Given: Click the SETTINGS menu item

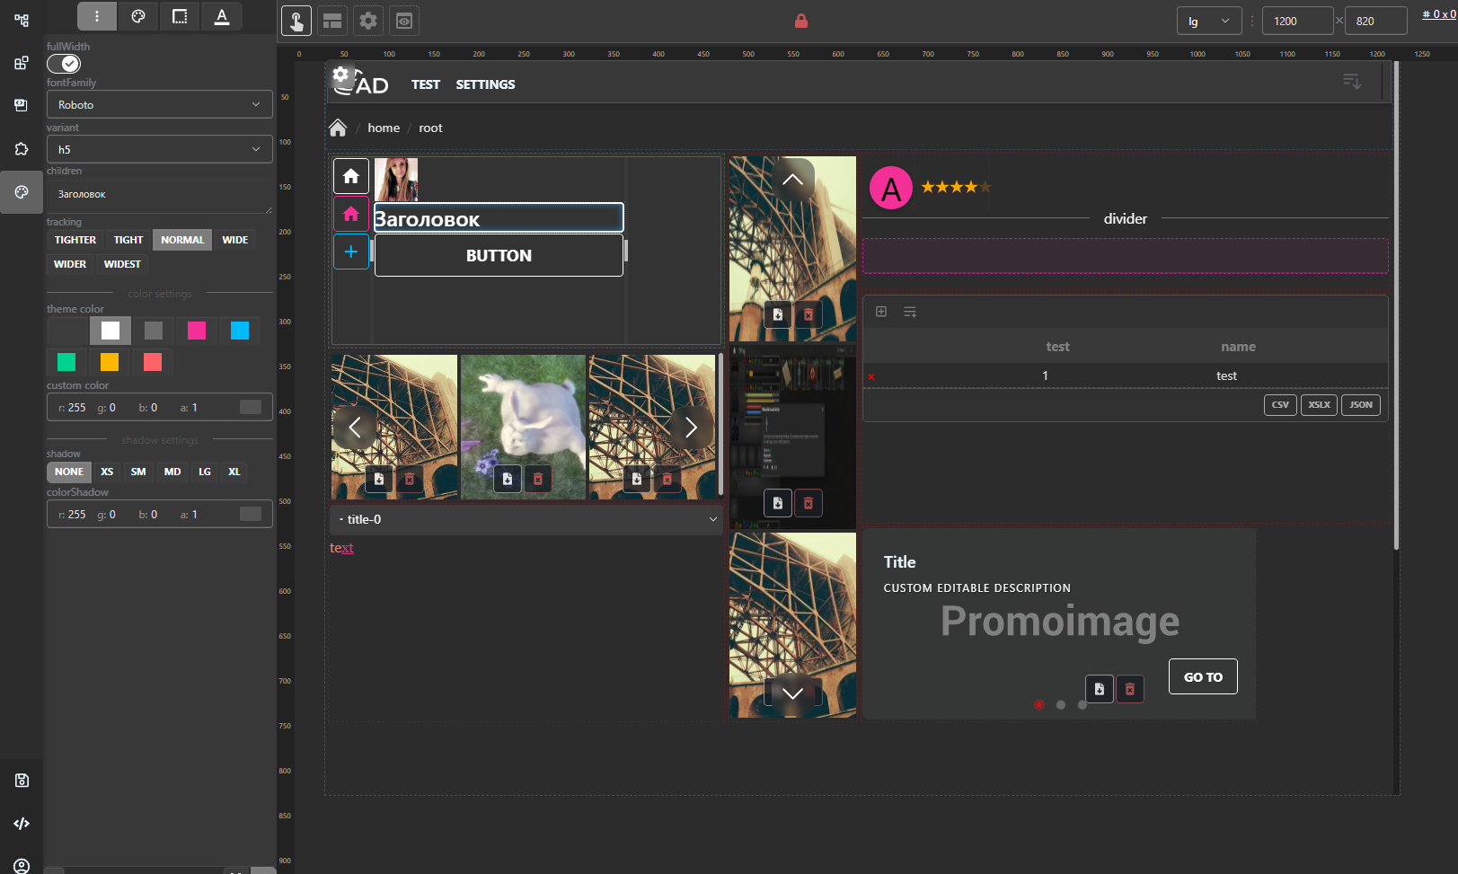Looking at the screenshot, I should [x=485, y=84].
